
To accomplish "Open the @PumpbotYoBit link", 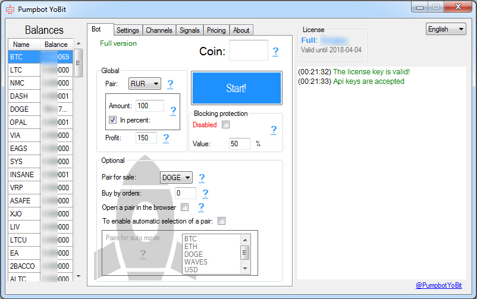I will pos(439,285).
